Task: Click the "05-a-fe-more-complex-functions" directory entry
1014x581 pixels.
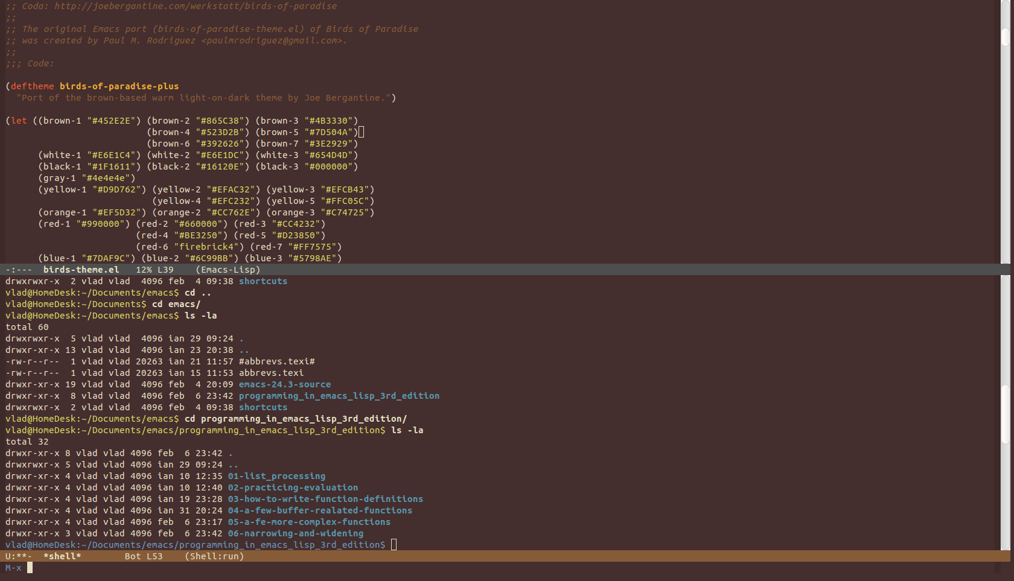Action: click(x=310, y=522)
